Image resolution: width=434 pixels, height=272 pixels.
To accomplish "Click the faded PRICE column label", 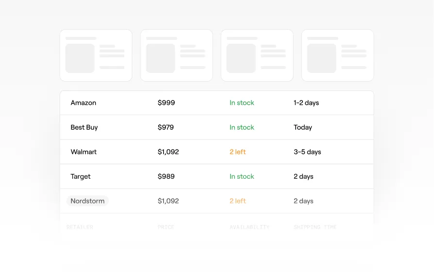I will (x=166, y=227).
